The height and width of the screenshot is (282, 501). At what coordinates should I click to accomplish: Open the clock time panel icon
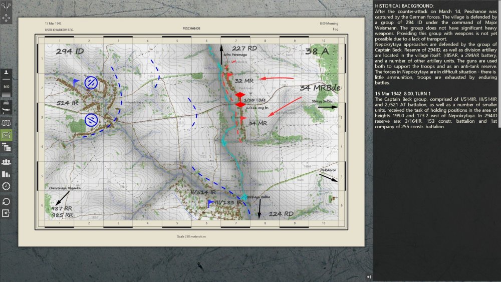[x=6, y=186]
